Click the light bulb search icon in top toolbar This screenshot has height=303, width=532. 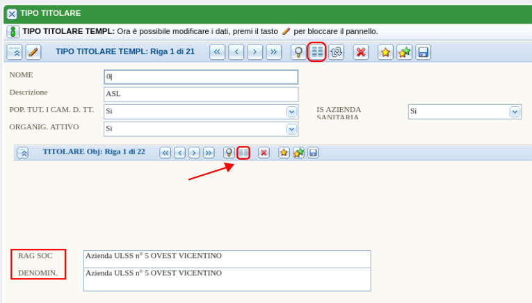point(298,52)
